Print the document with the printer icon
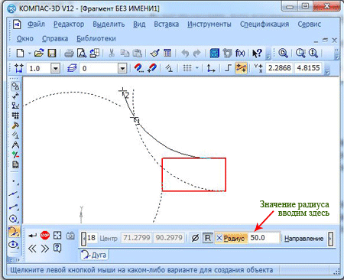 pos(69,54)
